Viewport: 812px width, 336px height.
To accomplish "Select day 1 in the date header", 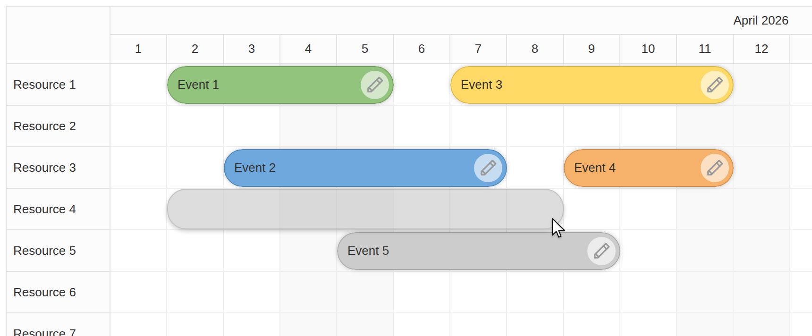I will coord(138,49).
